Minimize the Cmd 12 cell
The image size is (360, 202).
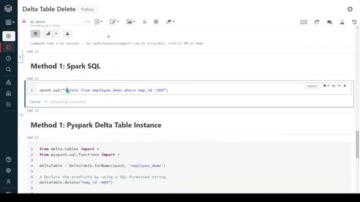[339, 85]
